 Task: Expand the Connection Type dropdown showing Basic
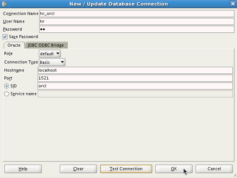click(x=52, y=62)
